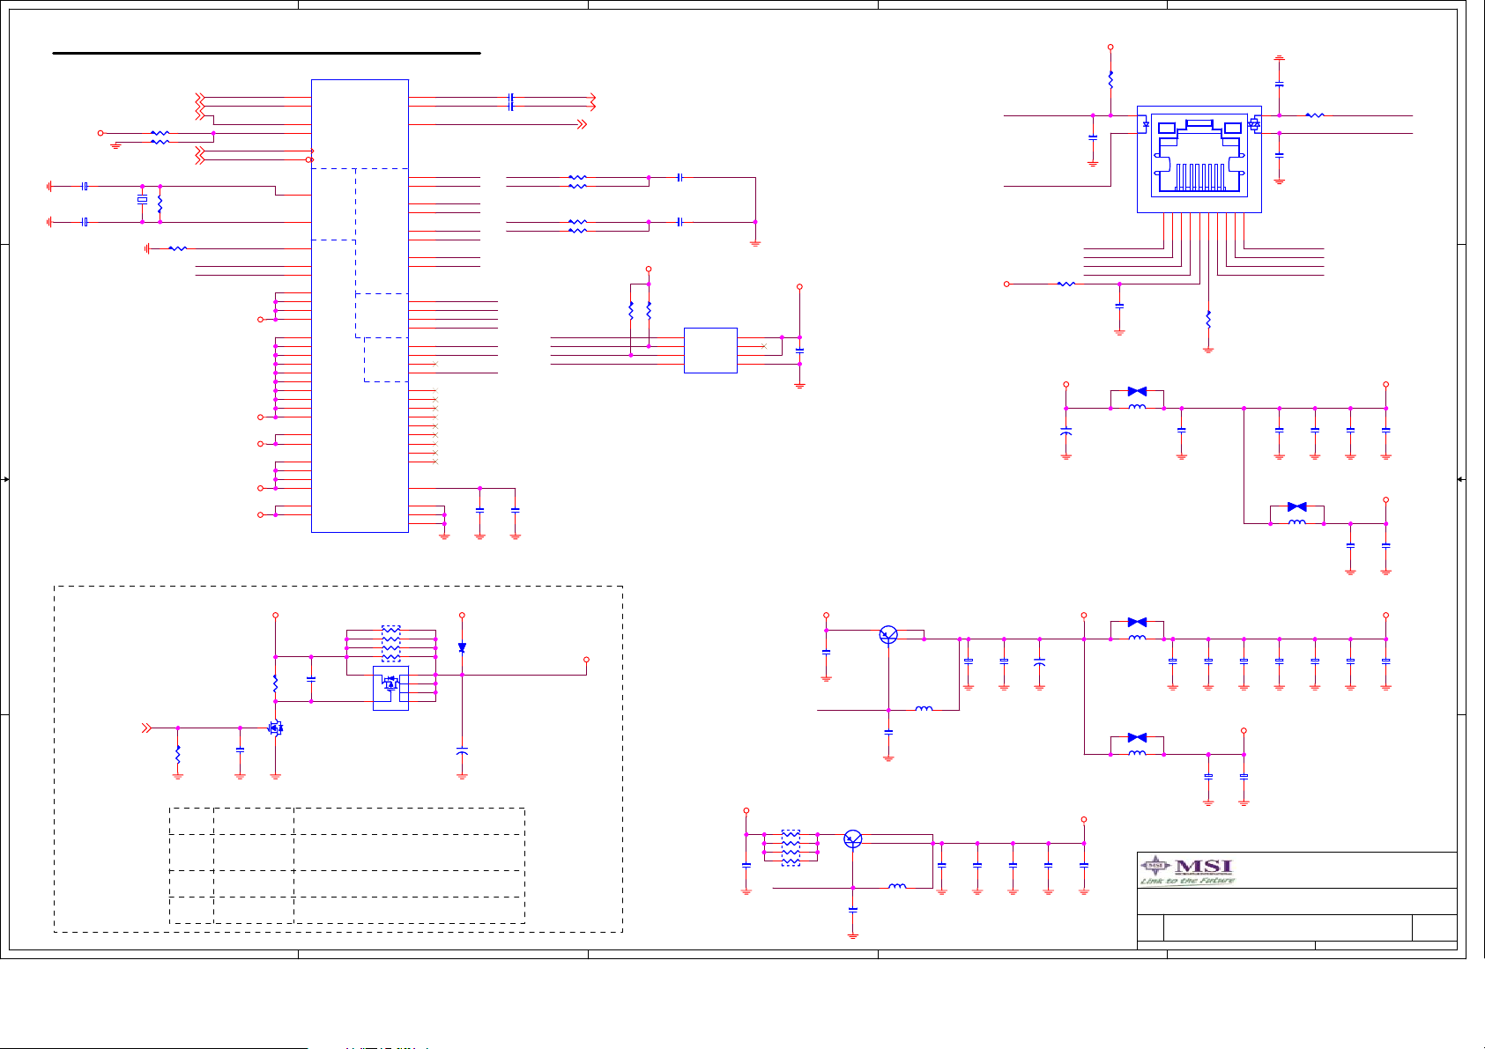Select the large main IC block outline

(360, 306)
